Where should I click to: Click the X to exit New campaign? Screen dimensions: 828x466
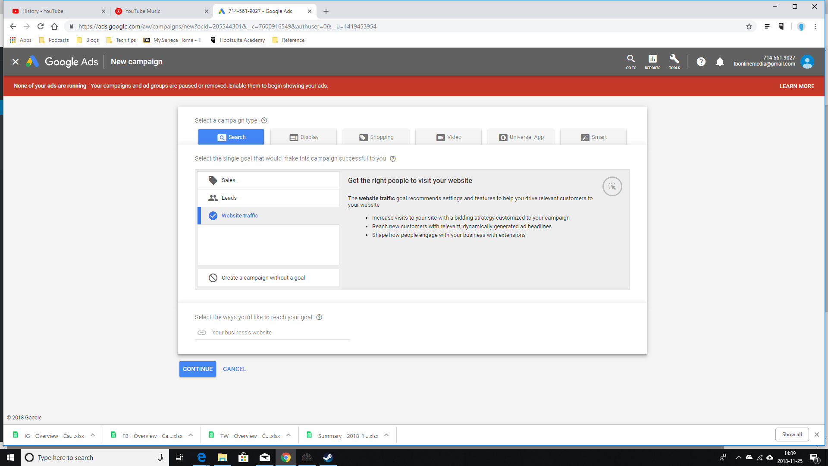point(16,62)
